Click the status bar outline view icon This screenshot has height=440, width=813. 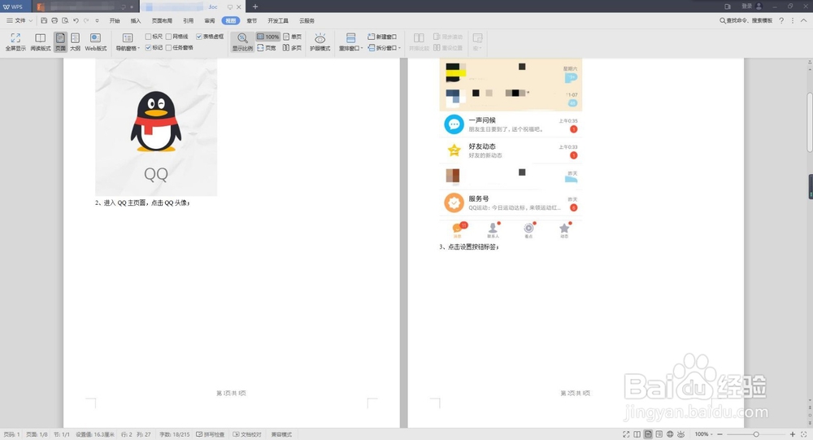[659, 434]
